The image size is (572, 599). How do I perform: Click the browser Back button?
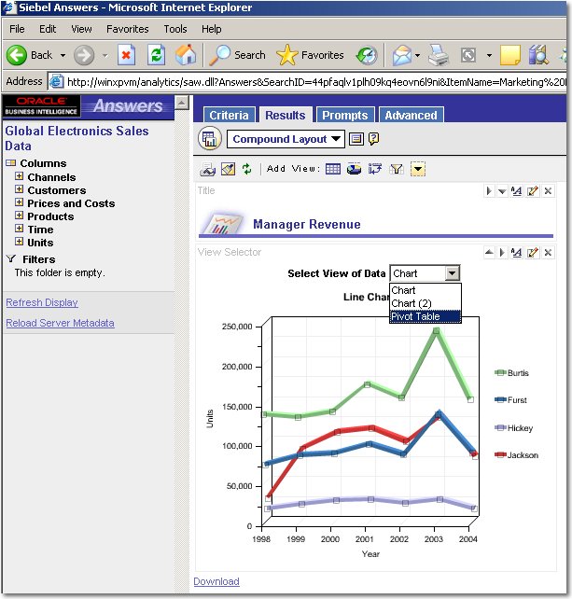click(29, 55)
